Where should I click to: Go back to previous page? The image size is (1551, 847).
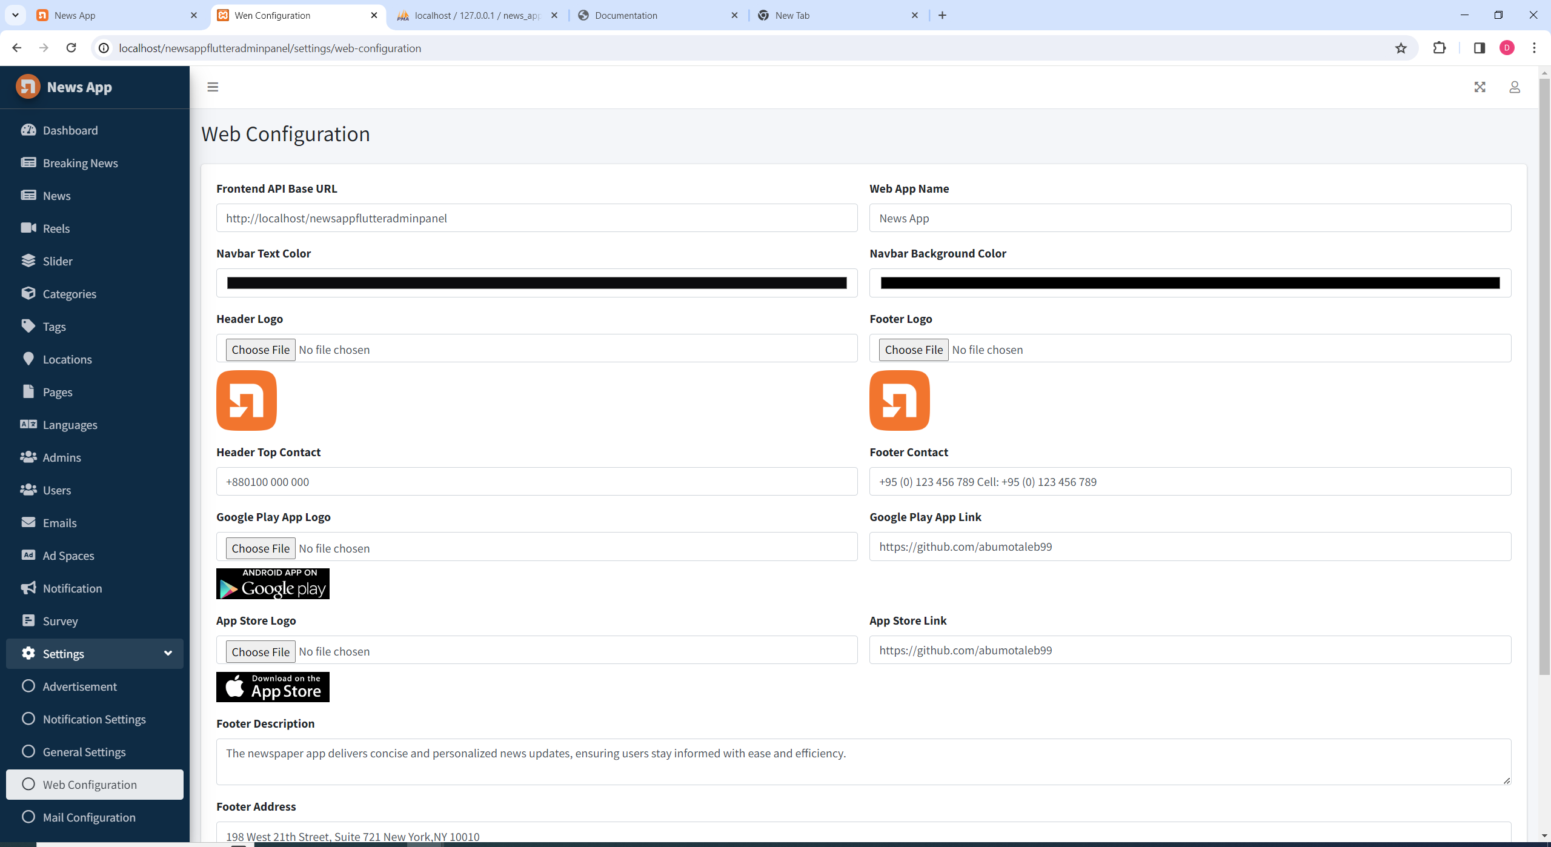click(17, 48)
